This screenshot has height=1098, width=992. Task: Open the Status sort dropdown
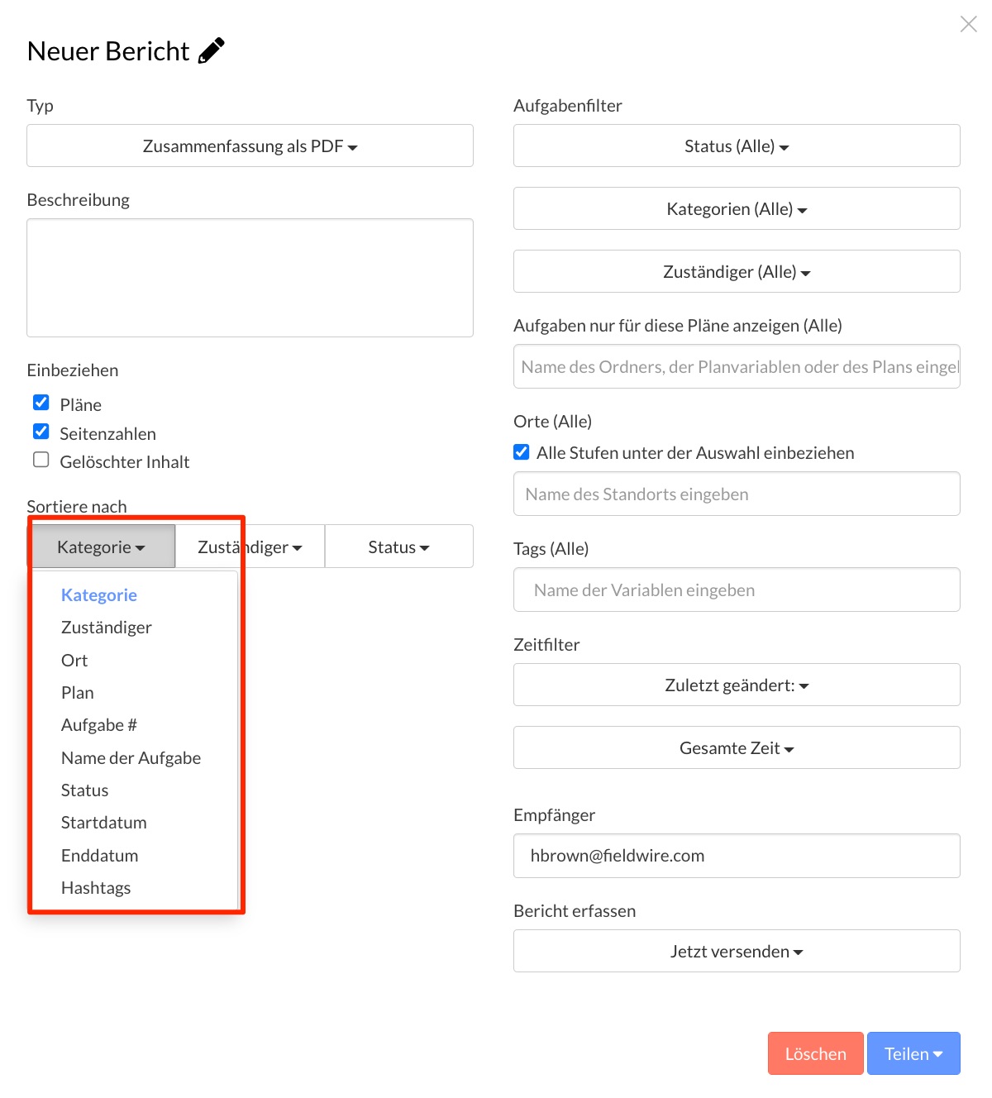(x=399, y=547)
